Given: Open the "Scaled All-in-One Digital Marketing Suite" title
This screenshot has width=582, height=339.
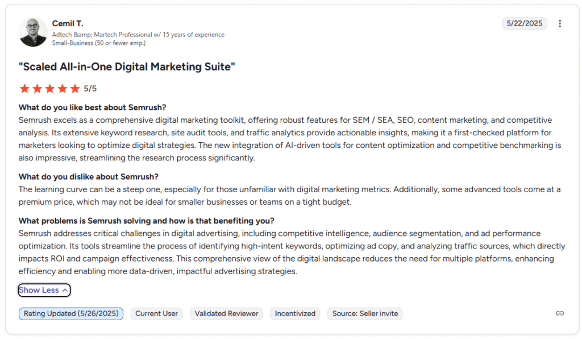Looking at the screenshot, I should (127, 67).
